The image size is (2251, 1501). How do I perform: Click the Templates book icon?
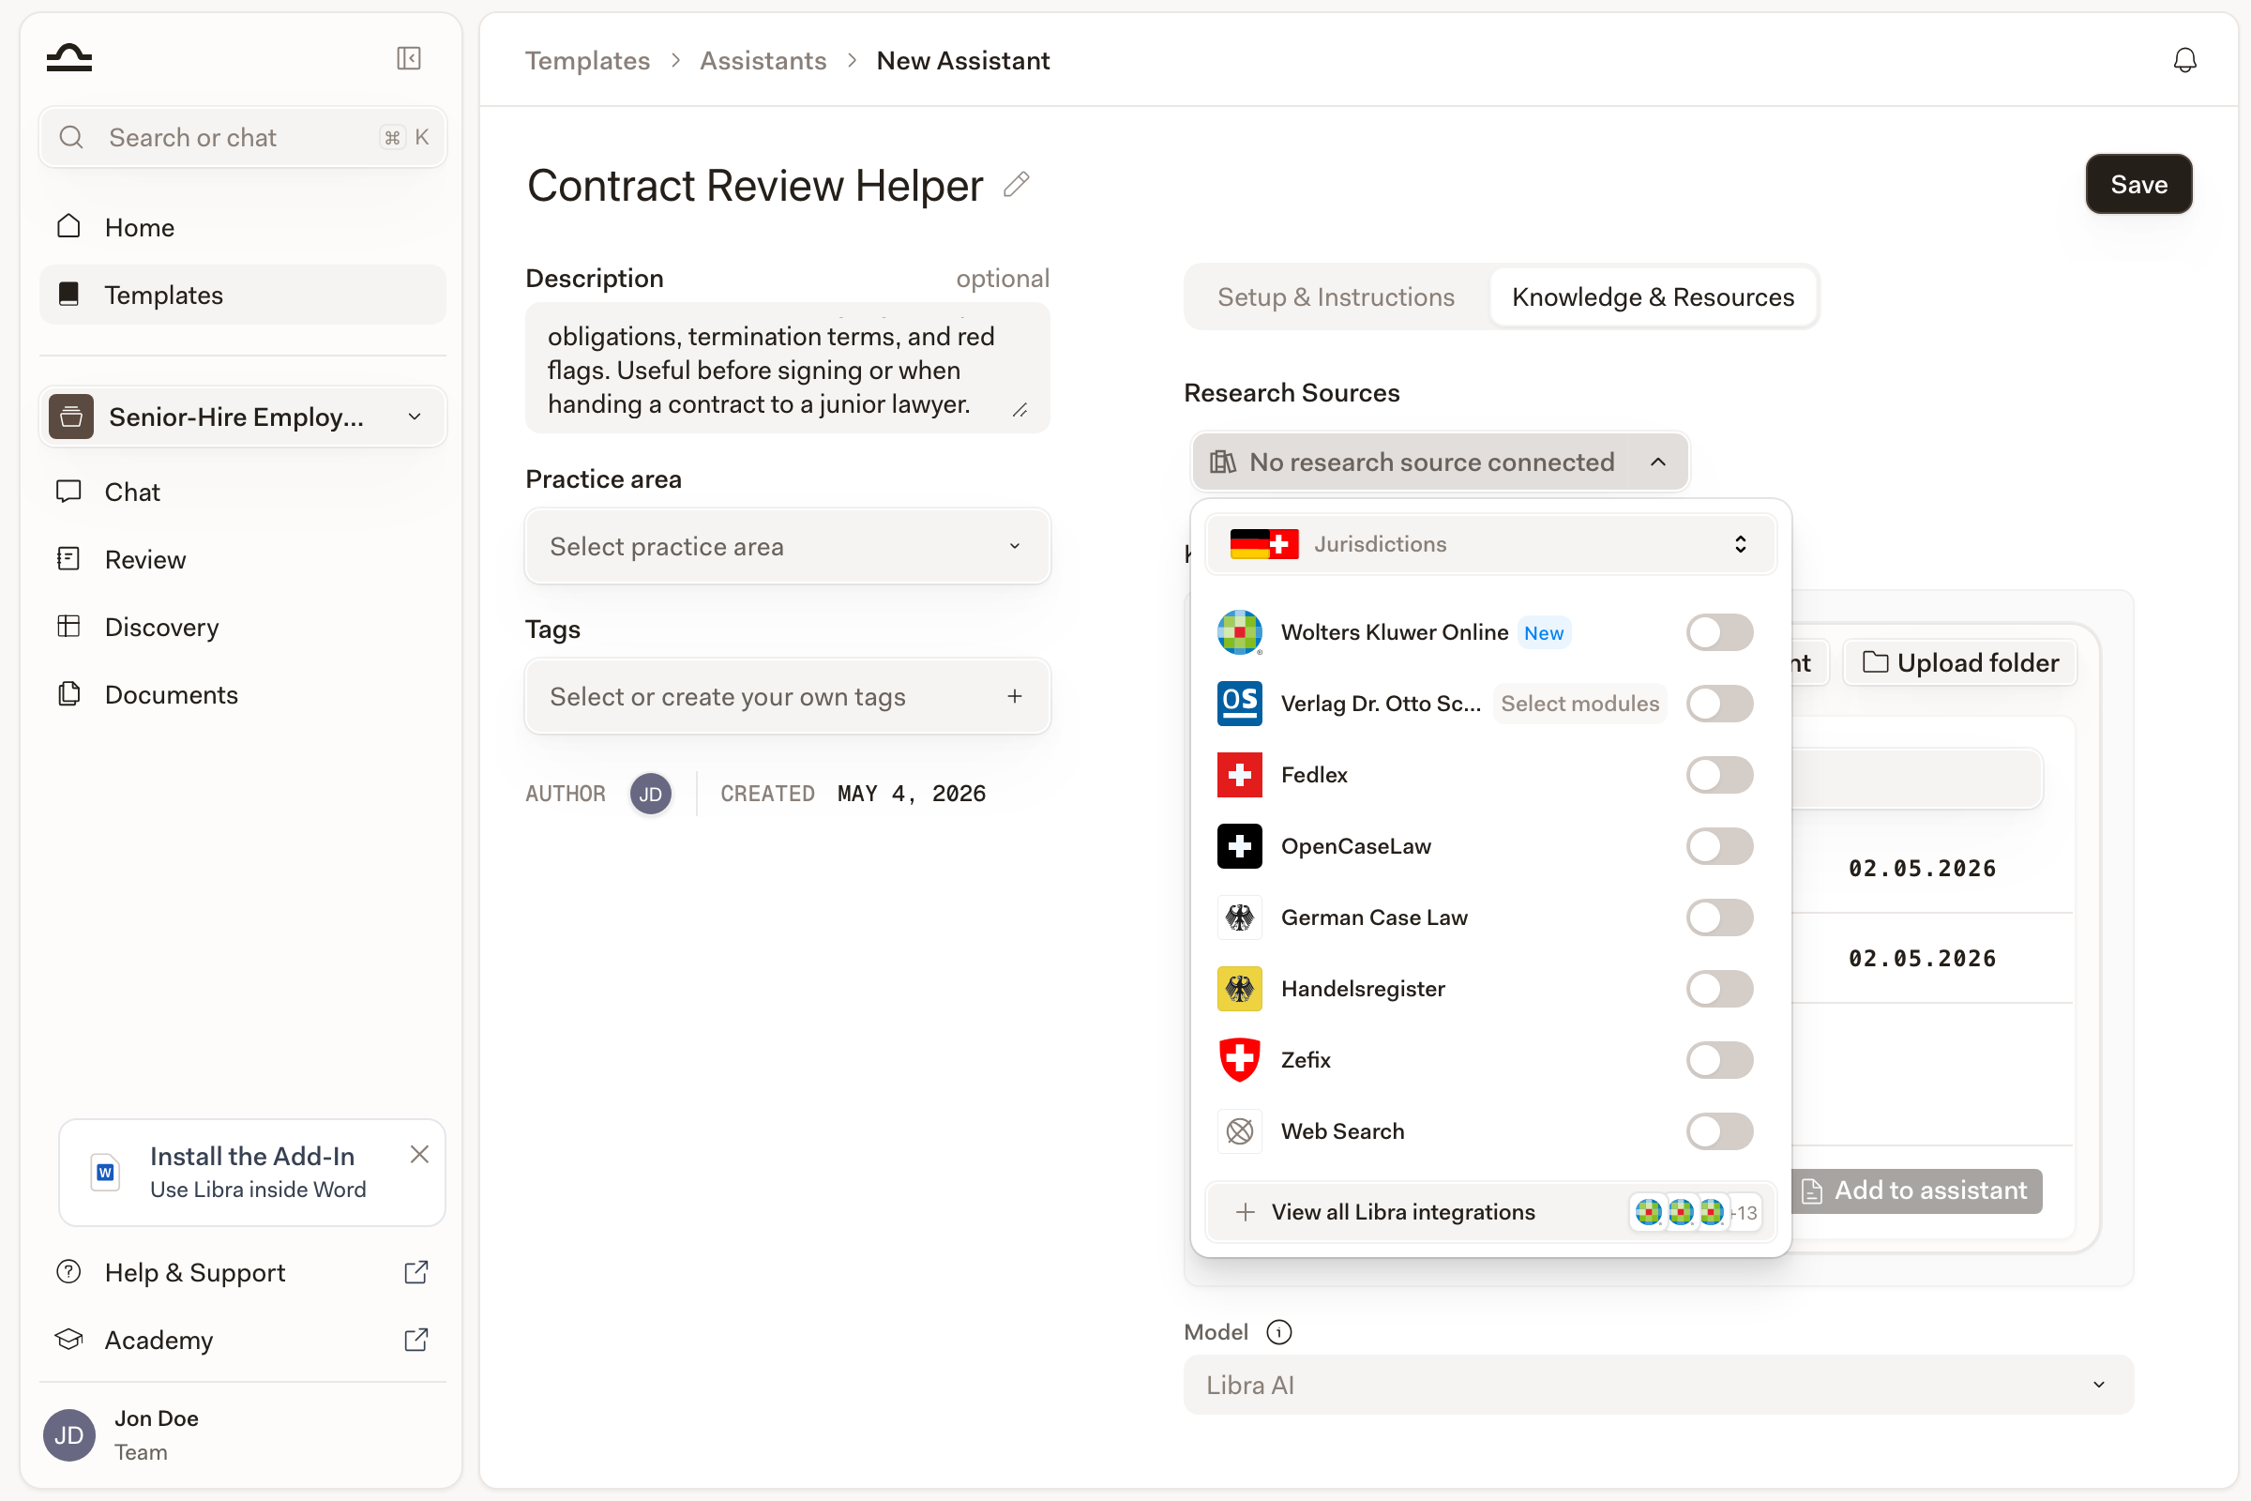click(68, 294)
